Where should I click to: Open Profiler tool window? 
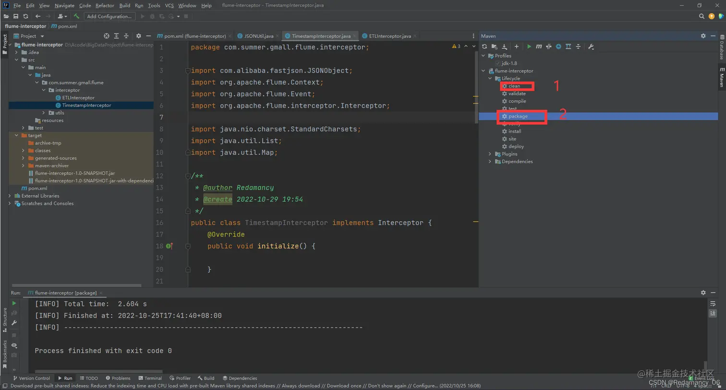coord(180,378)
